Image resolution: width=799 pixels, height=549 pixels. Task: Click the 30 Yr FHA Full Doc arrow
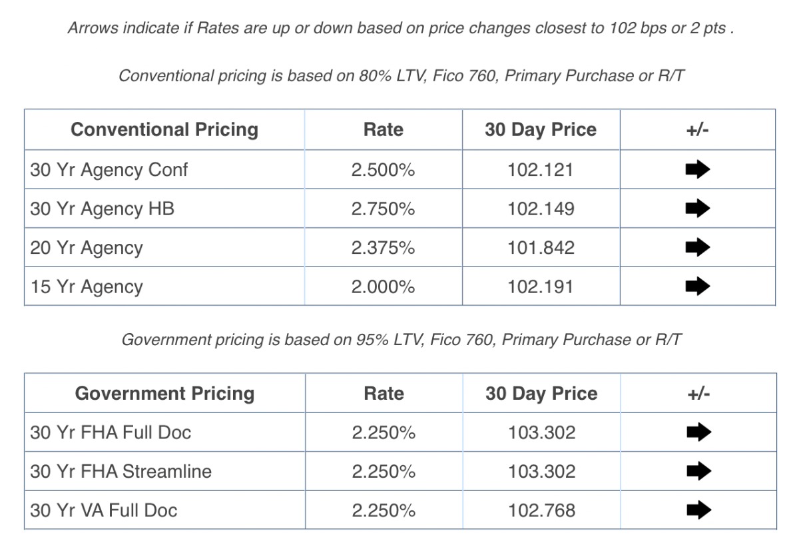(x=698, y=432)
